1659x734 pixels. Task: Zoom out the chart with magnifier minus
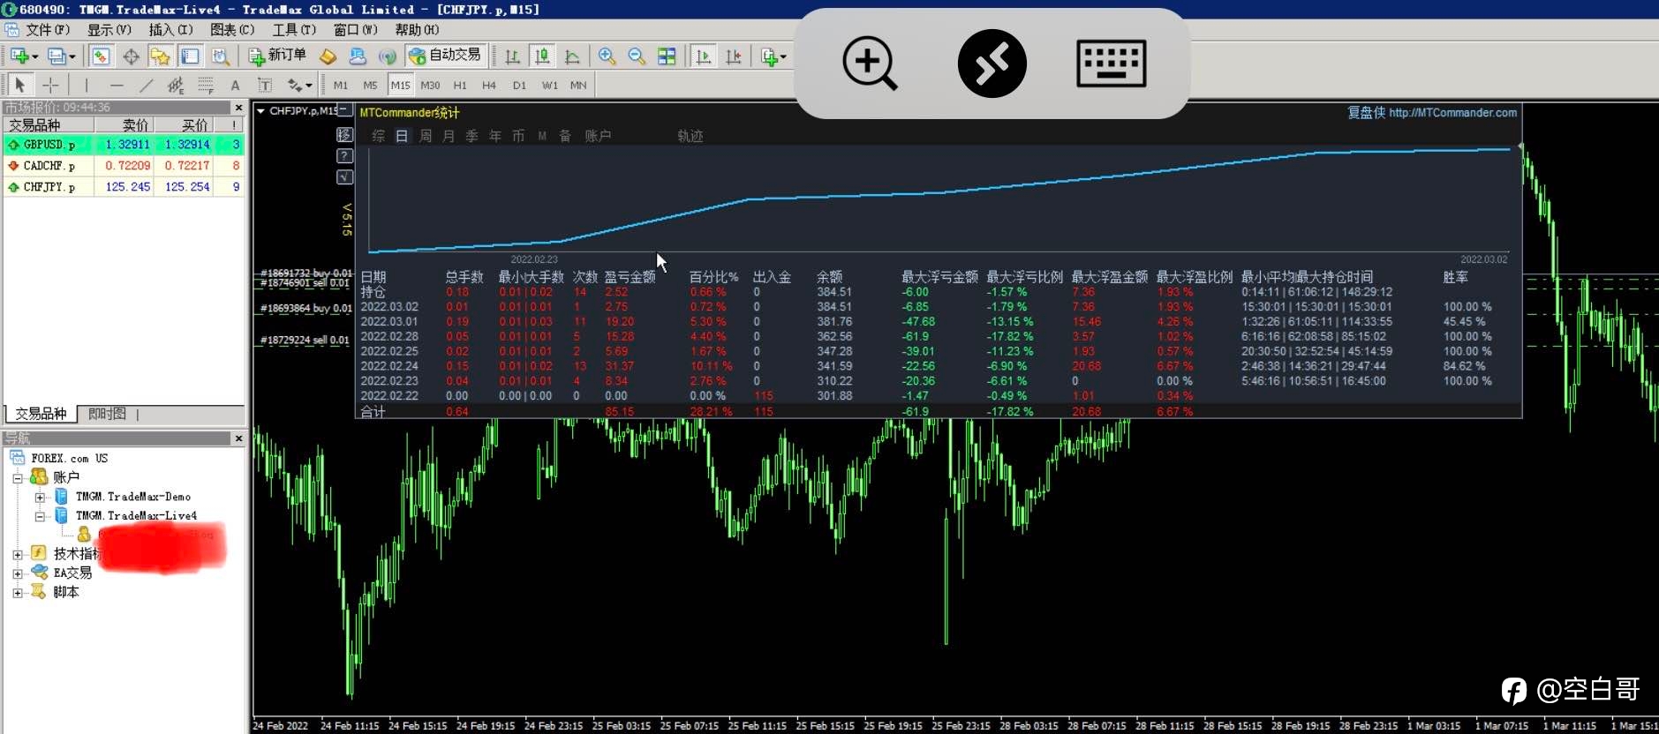point(637,56)
